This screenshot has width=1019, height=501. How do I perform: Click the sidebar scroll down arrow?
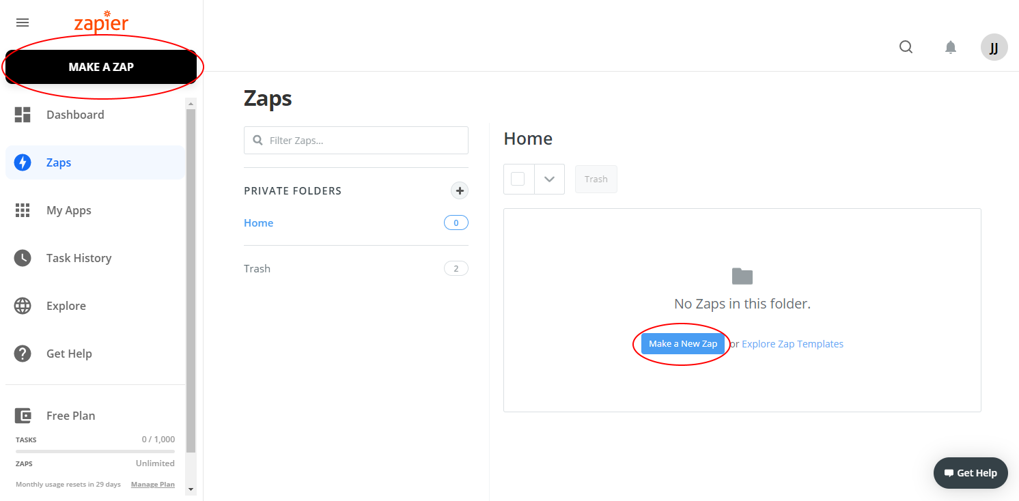pyautogui.click(x=191, y=489)
